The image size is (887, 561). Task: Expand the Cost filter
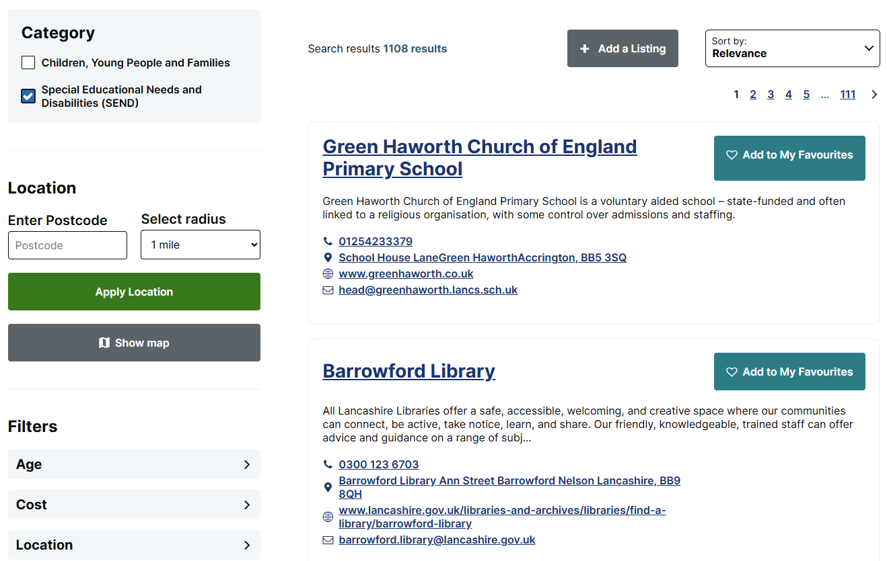(134, 505)
